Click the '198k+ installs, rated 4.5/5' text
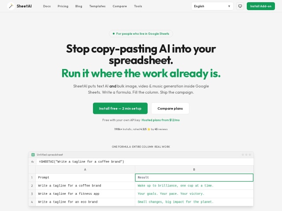 click(x=130, y=129)
